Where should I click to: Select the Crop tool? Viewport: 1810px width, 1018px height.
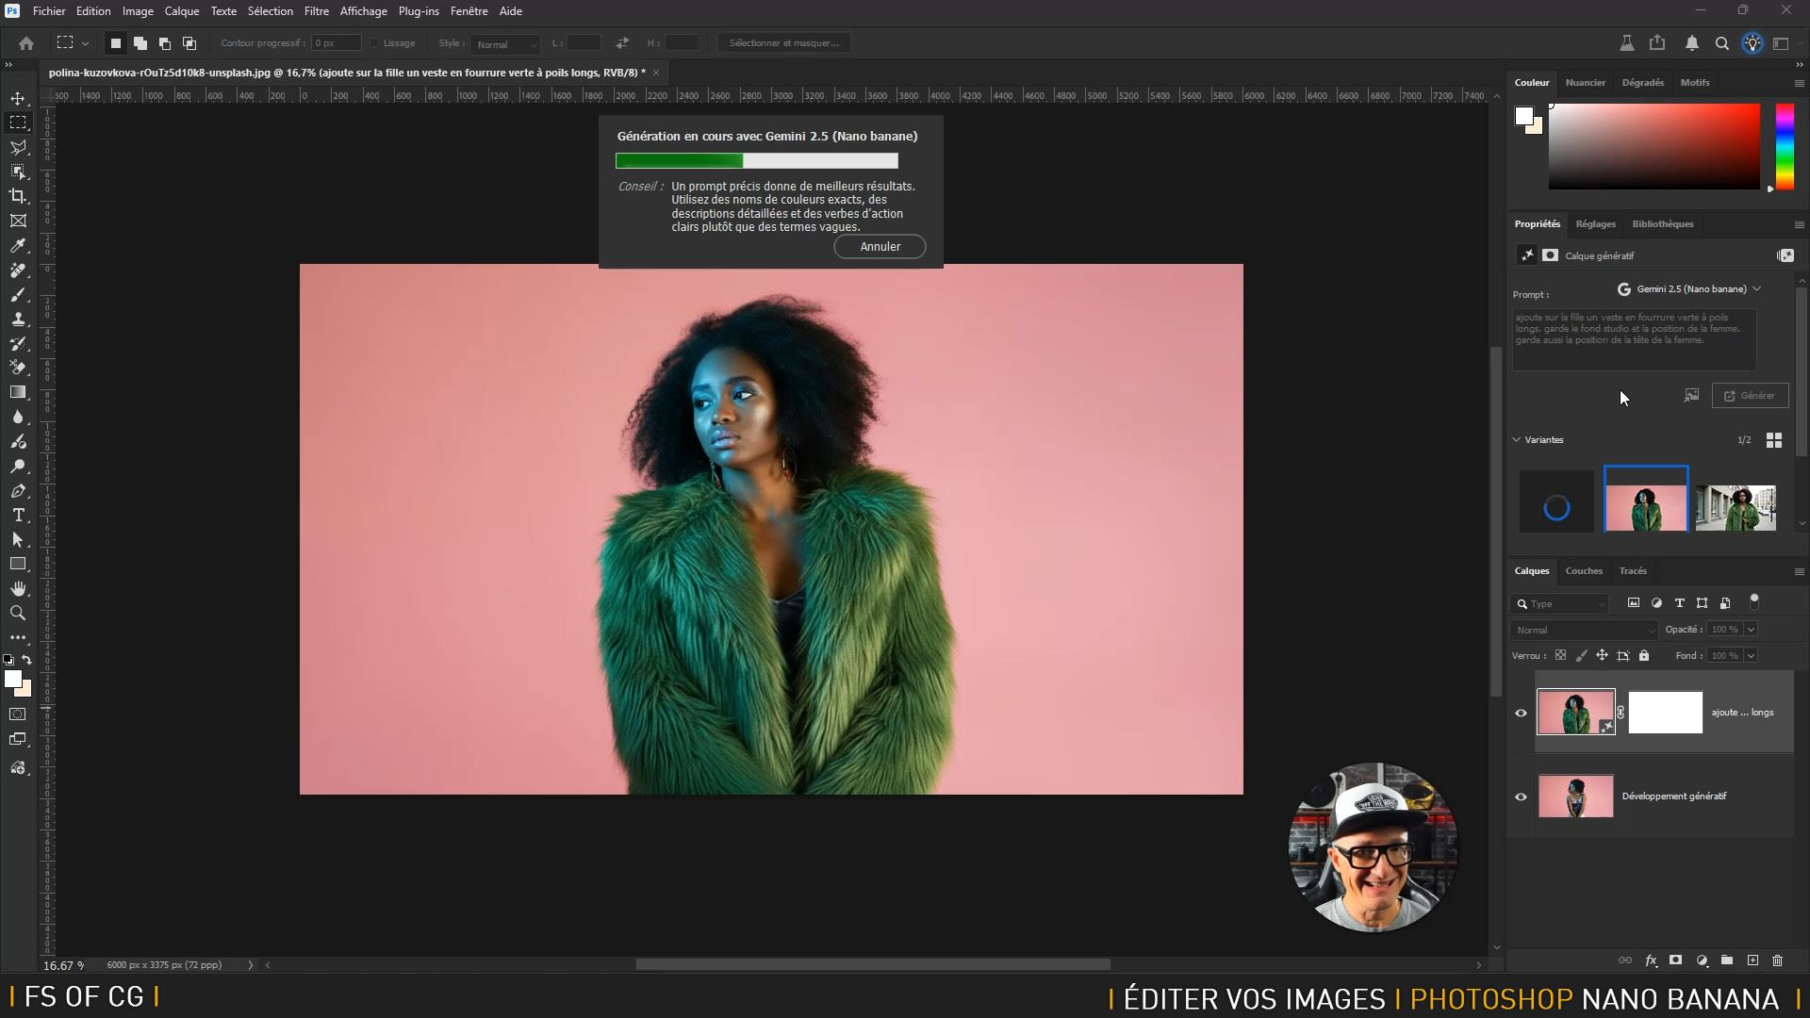[x=18, y=196]
